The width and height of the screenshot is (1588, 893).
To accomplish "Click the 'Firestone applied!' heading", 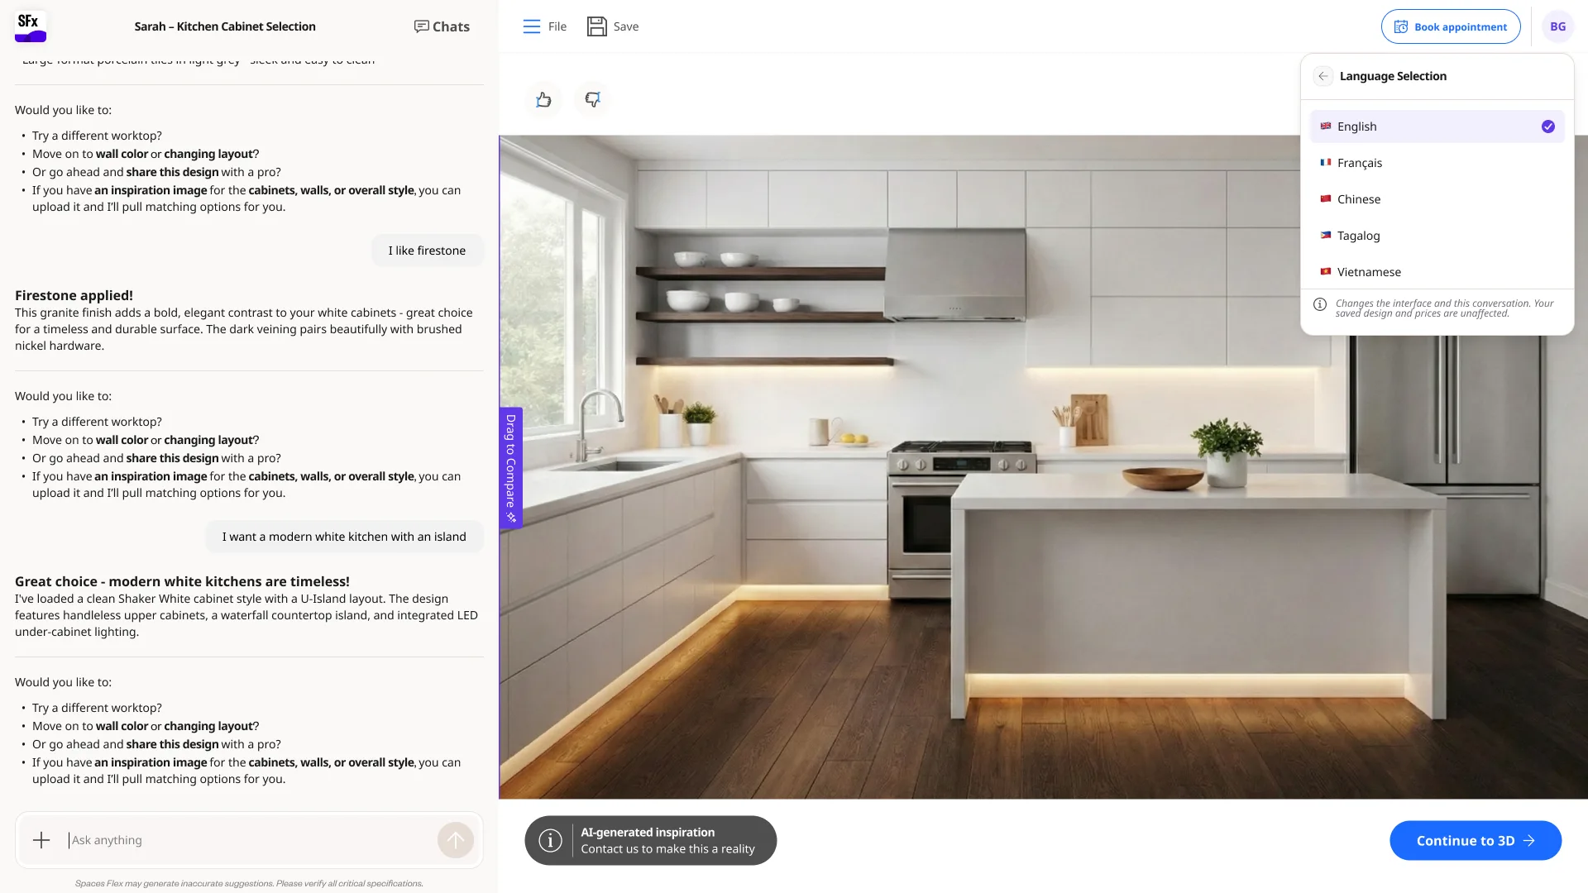I will coord(74,295).
